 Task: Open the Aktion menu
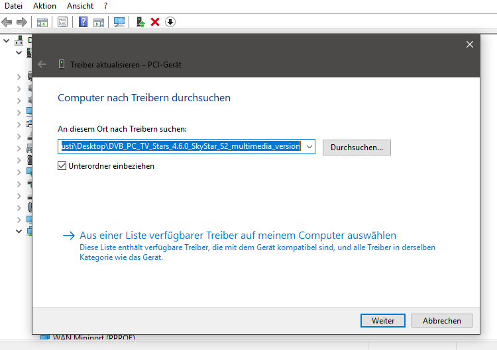[44, 6]
